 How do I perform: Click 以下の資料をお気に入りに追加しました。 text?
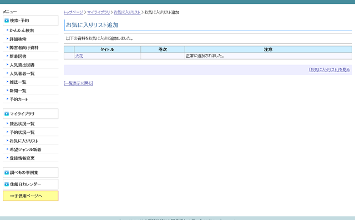pyautogui.click(x=99, y=38)
